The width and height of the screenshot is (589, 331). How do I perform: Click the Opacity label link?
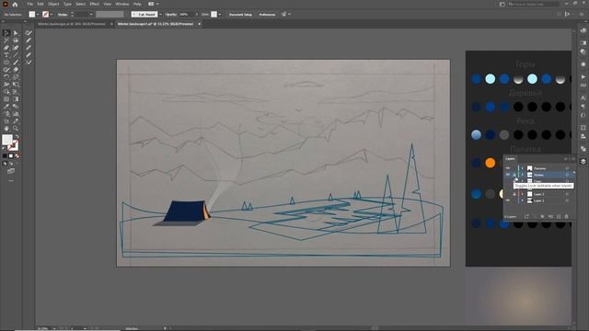171,15
